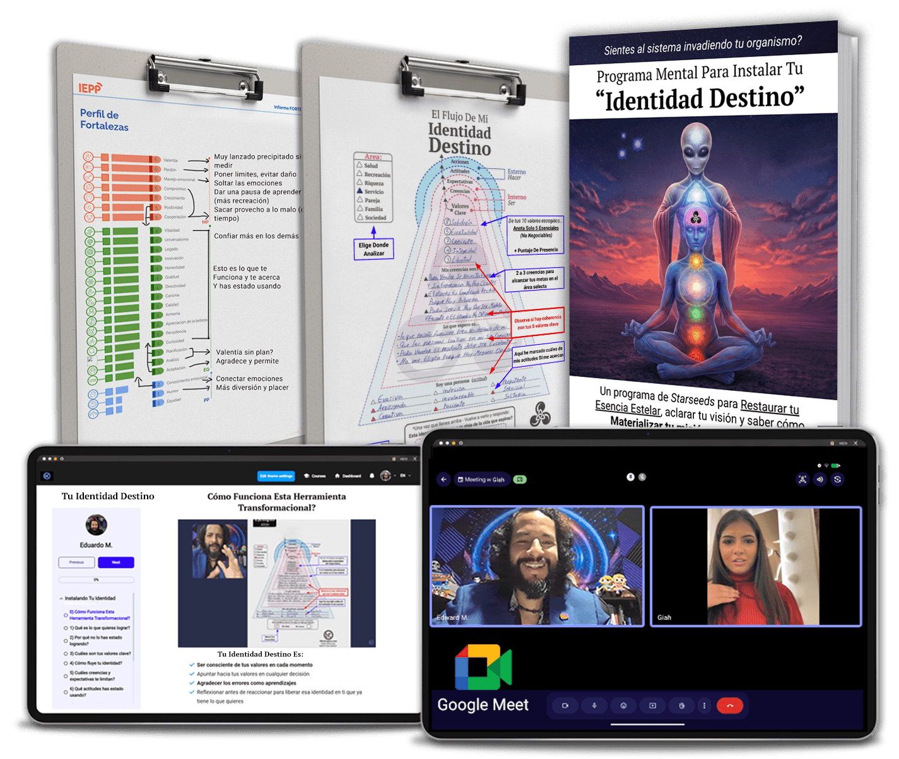Click Eduardo M.'s profile picture in the sidebar
This screenshot has width=899, height=759.
tap(96, 524)
